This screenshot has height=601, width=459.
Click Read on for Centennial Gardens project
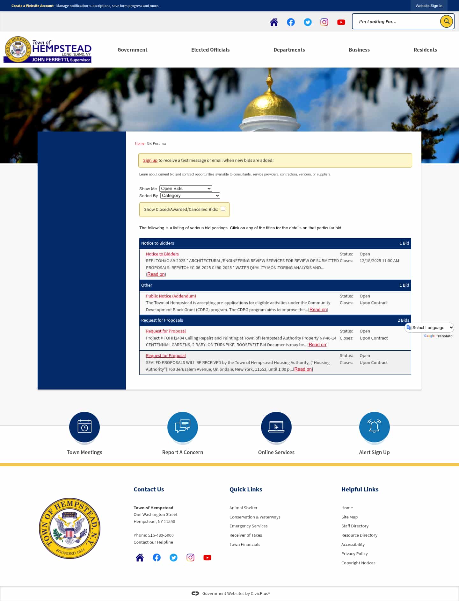(x=317, y=345)
